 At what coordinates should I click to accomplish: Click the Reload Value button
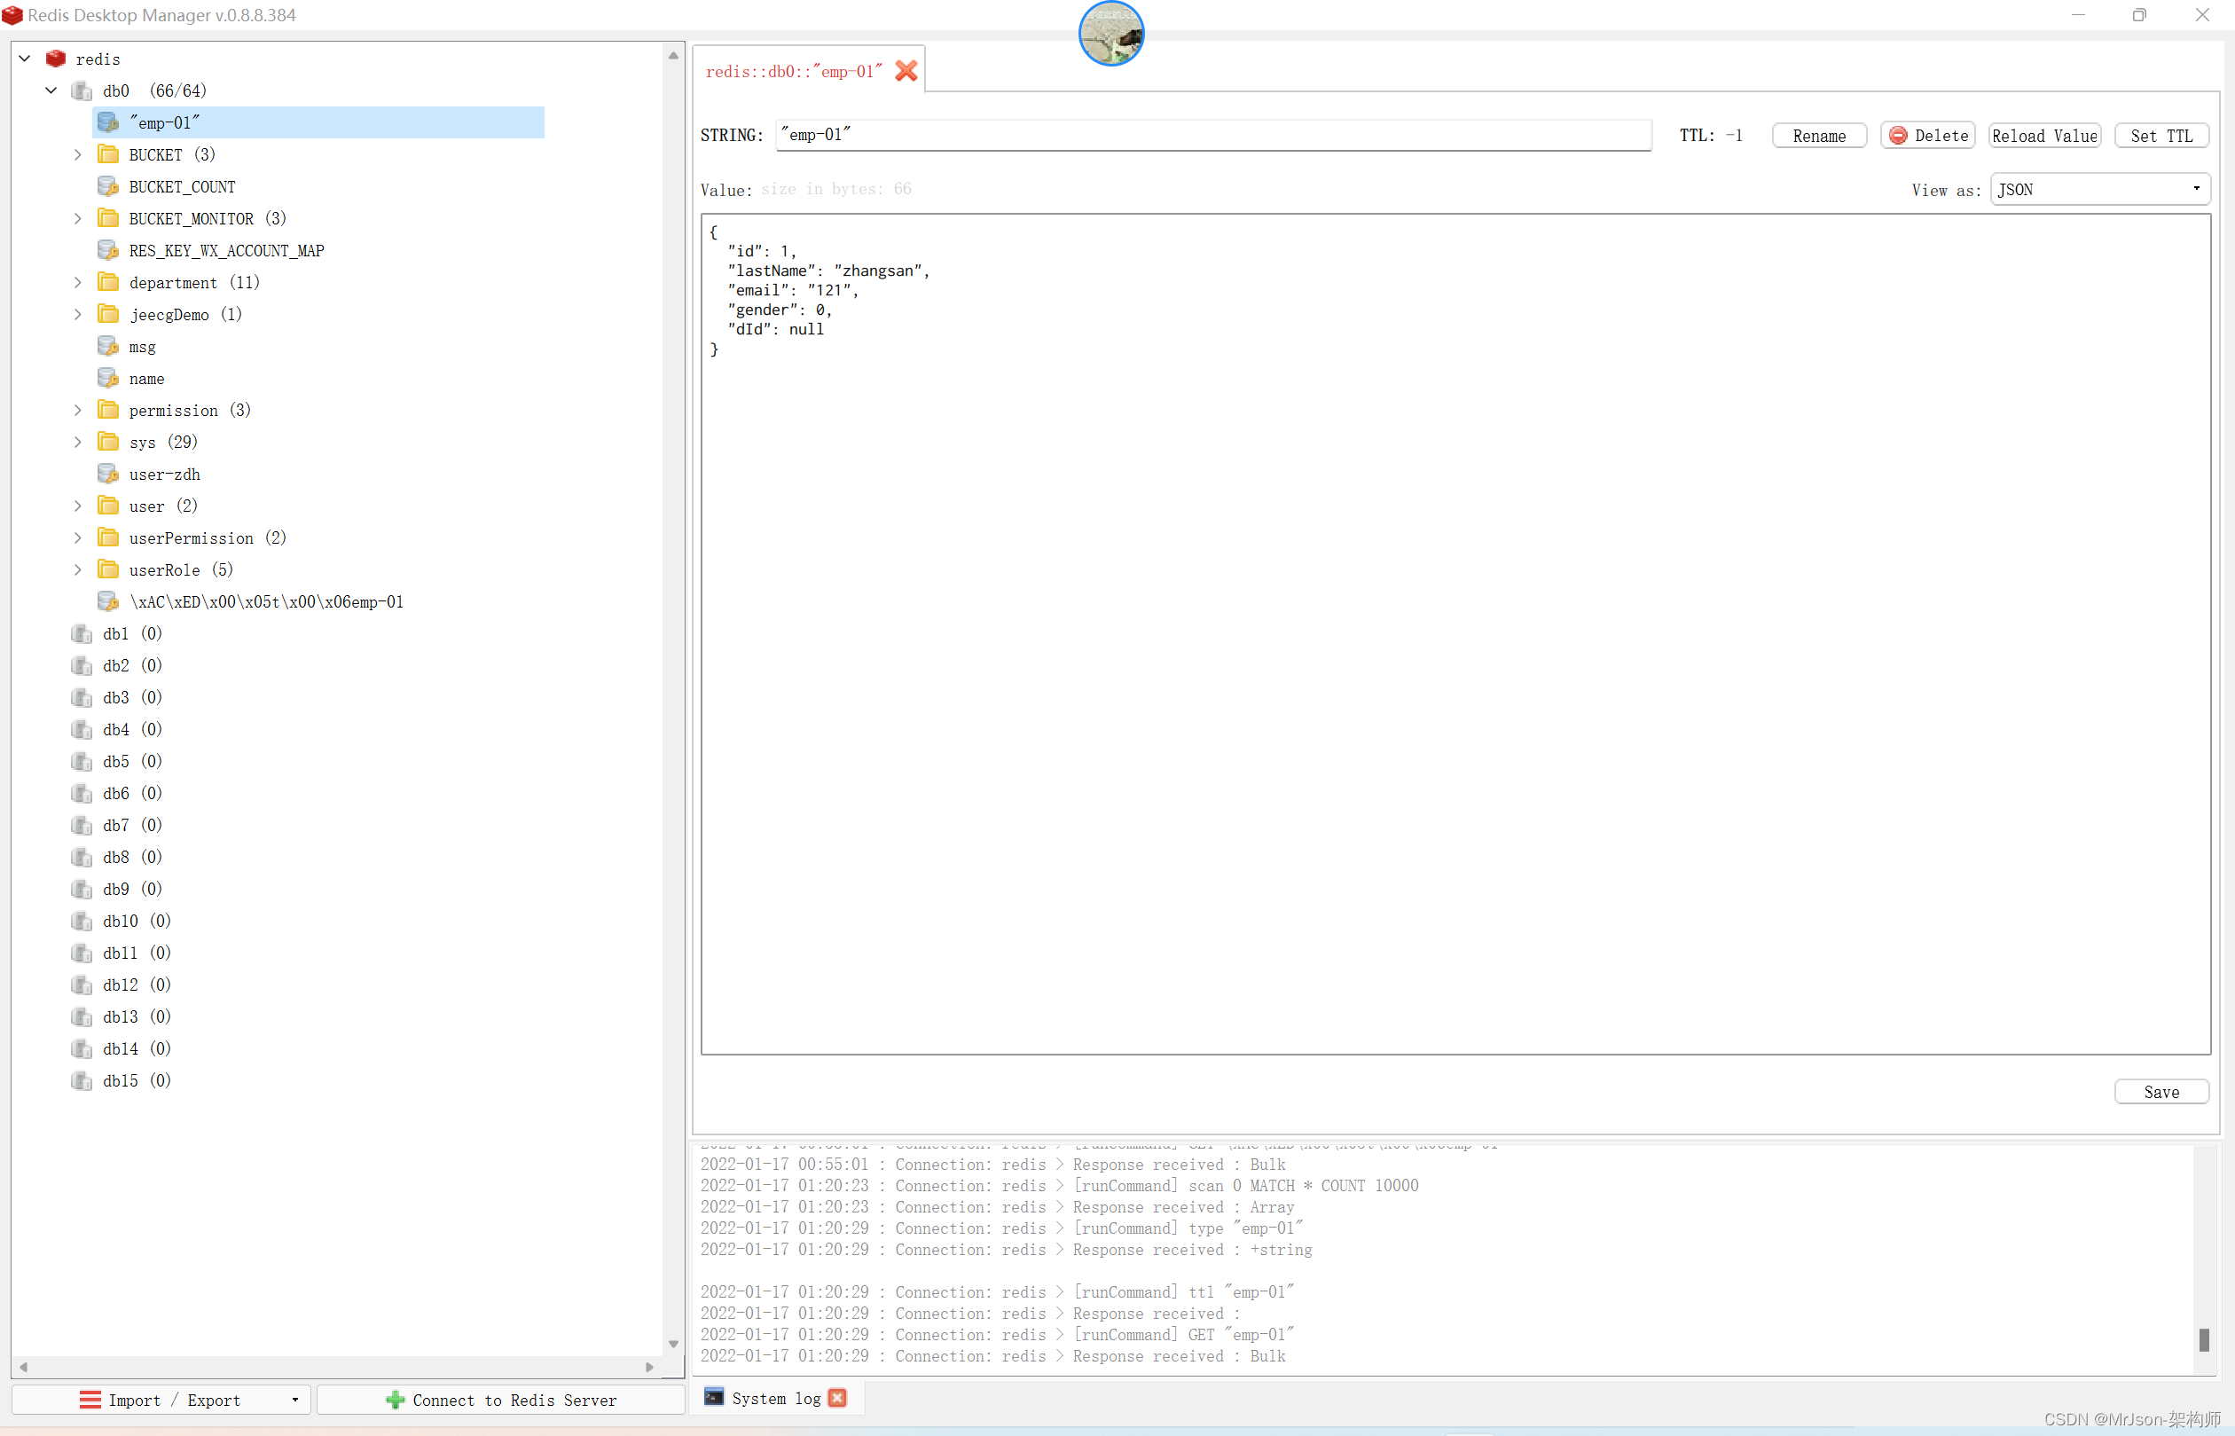(2045, 135)
